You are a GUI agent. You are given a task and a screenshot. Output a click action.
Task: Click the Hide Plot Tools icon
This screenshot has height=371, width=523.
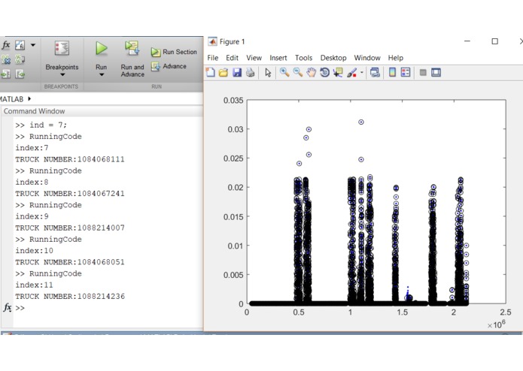point(423,72)
